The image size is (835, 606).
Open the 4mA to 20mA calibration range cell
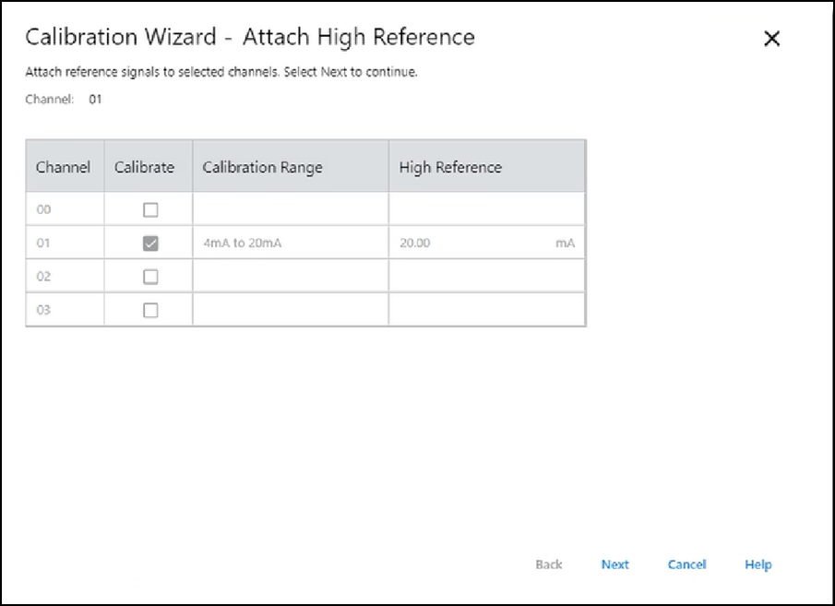coord(238,244)
